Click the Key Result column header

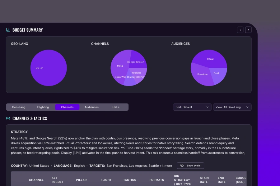pyautogui.click(x=57, y=180)
